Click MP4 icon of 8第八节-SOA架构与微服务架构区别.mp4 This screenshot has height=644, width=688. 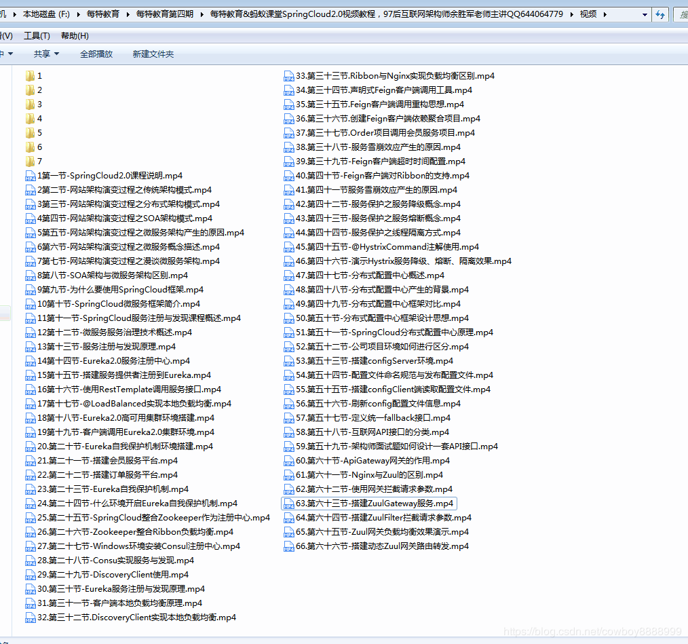(31, 276)
